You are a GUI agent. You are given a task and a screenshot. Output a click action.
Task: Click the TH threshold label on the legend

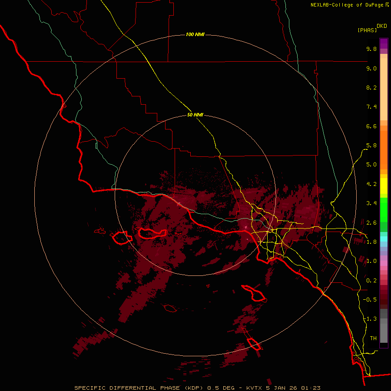(373, 338)
